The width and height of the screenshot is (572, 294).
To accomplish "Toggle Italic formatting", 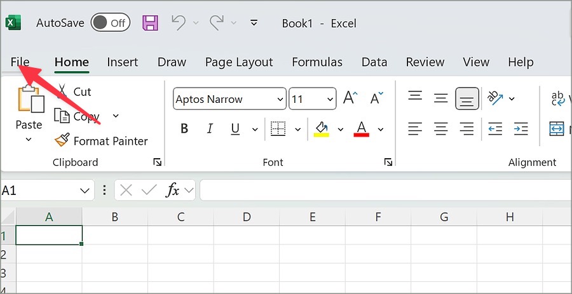I will click(210, 129).
